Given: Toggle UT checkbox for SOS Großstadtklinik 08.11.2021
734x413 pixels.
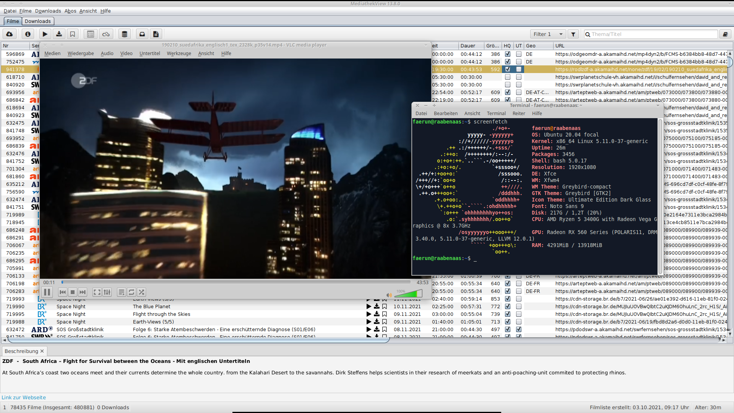Looking at the screenshot, I should (519, 329).
